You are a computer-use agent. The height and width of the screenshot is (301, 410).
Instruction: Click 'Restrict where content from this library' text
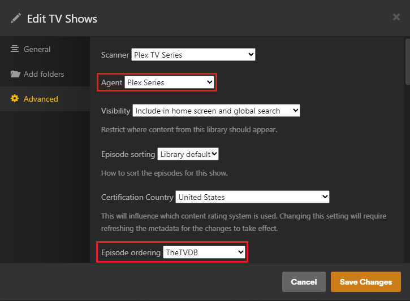pyautogui.click(x=189, y=129)
